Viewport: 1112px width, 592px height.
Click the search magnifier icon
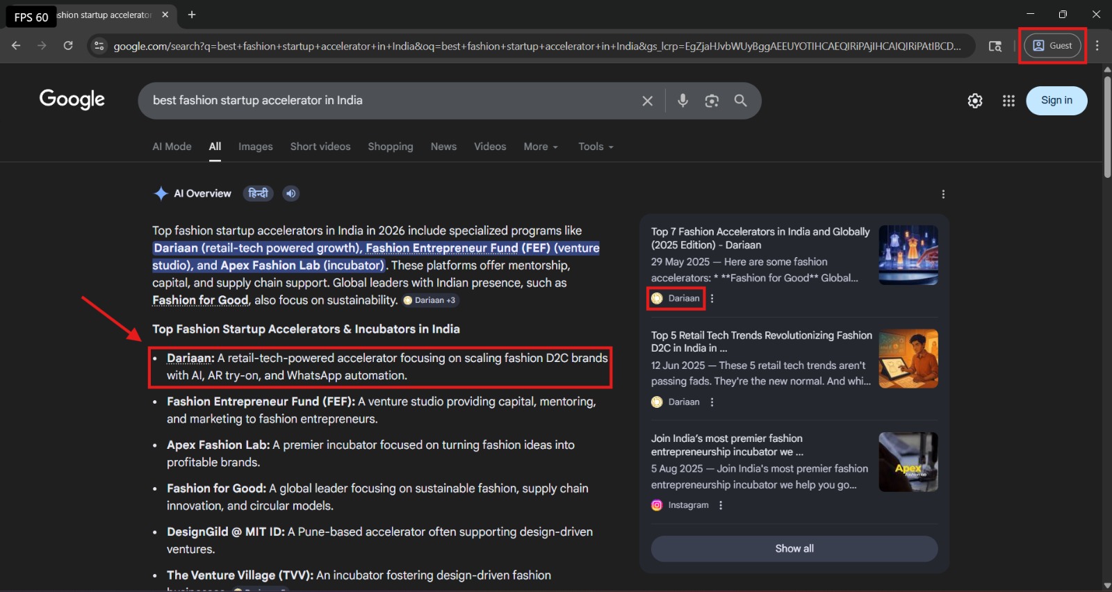(x=740, y=101)
